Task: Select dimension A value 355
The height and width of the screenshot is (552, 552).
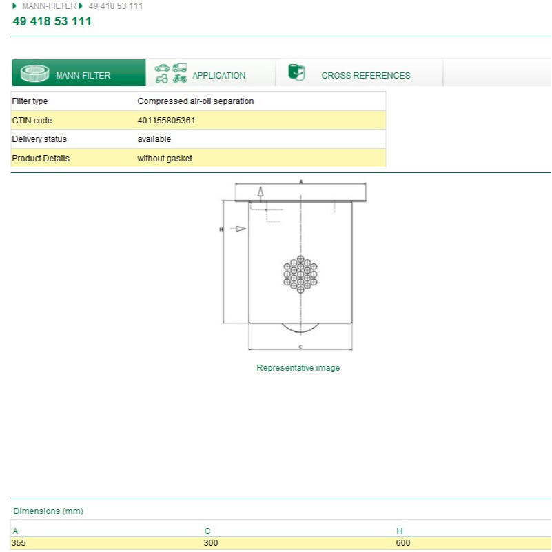Action: click(19, 543)
